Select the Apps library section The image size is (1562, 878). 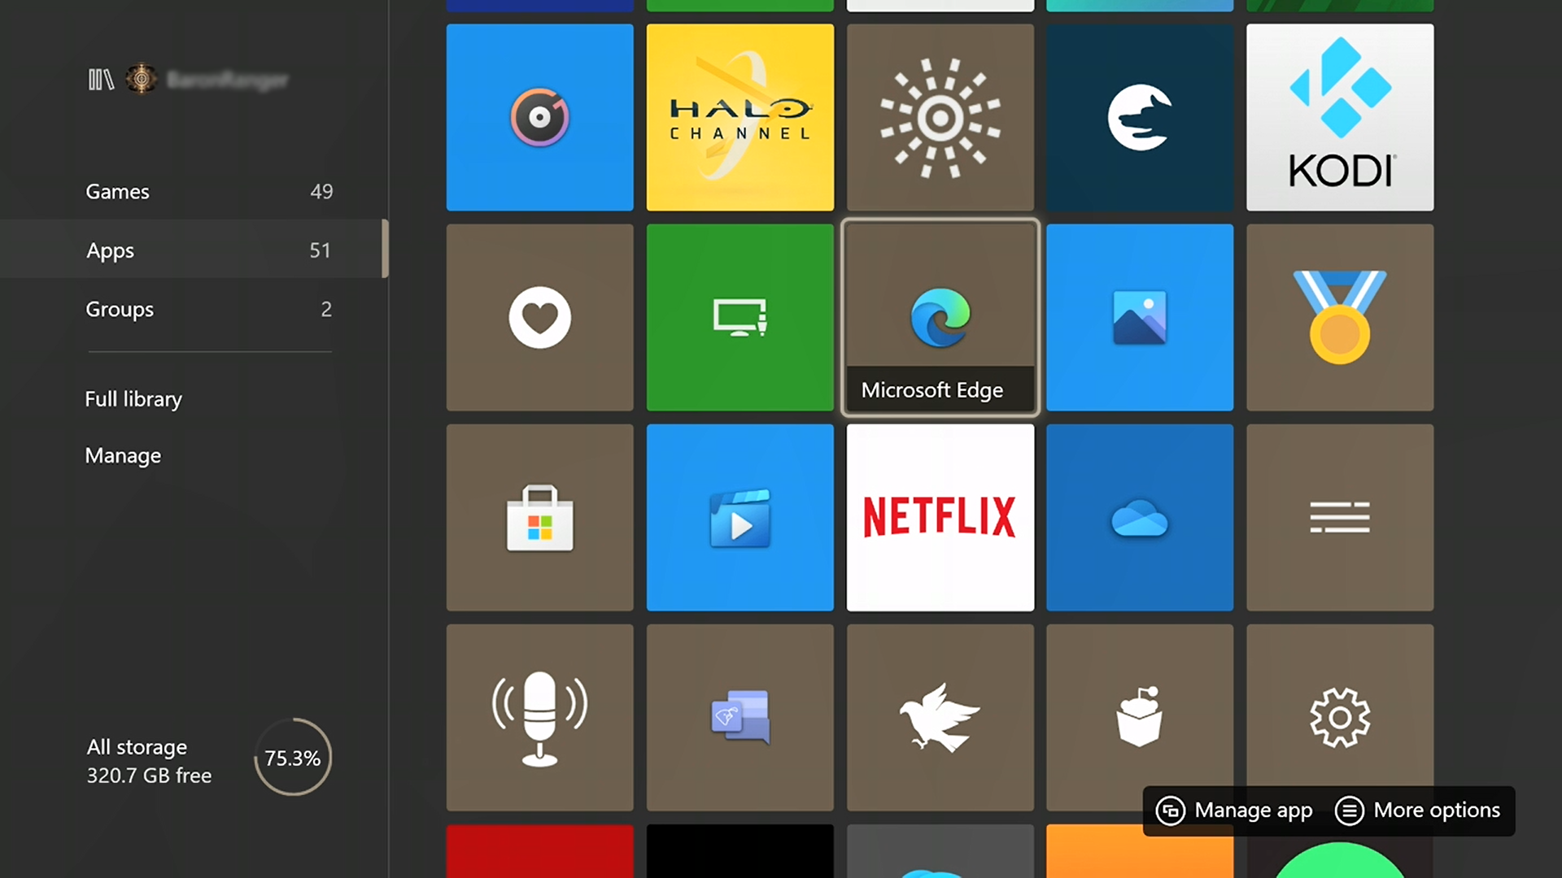[110, 250]
